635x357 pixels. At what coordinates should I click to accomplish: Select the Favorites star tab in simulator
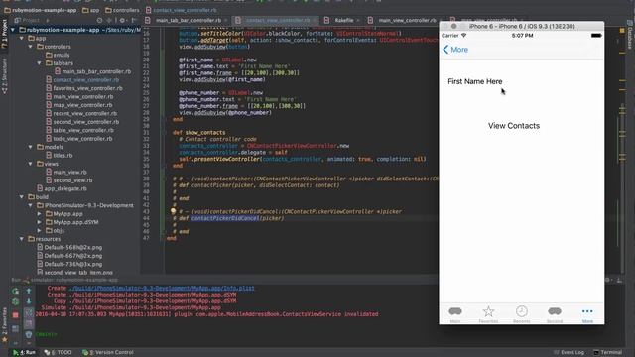(x=488, y=314)
